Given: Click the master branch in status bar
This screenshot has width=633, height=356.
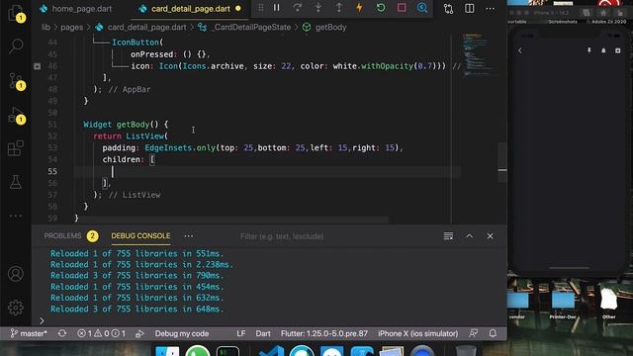Looking at the screenshot, I should coord(29,333).
